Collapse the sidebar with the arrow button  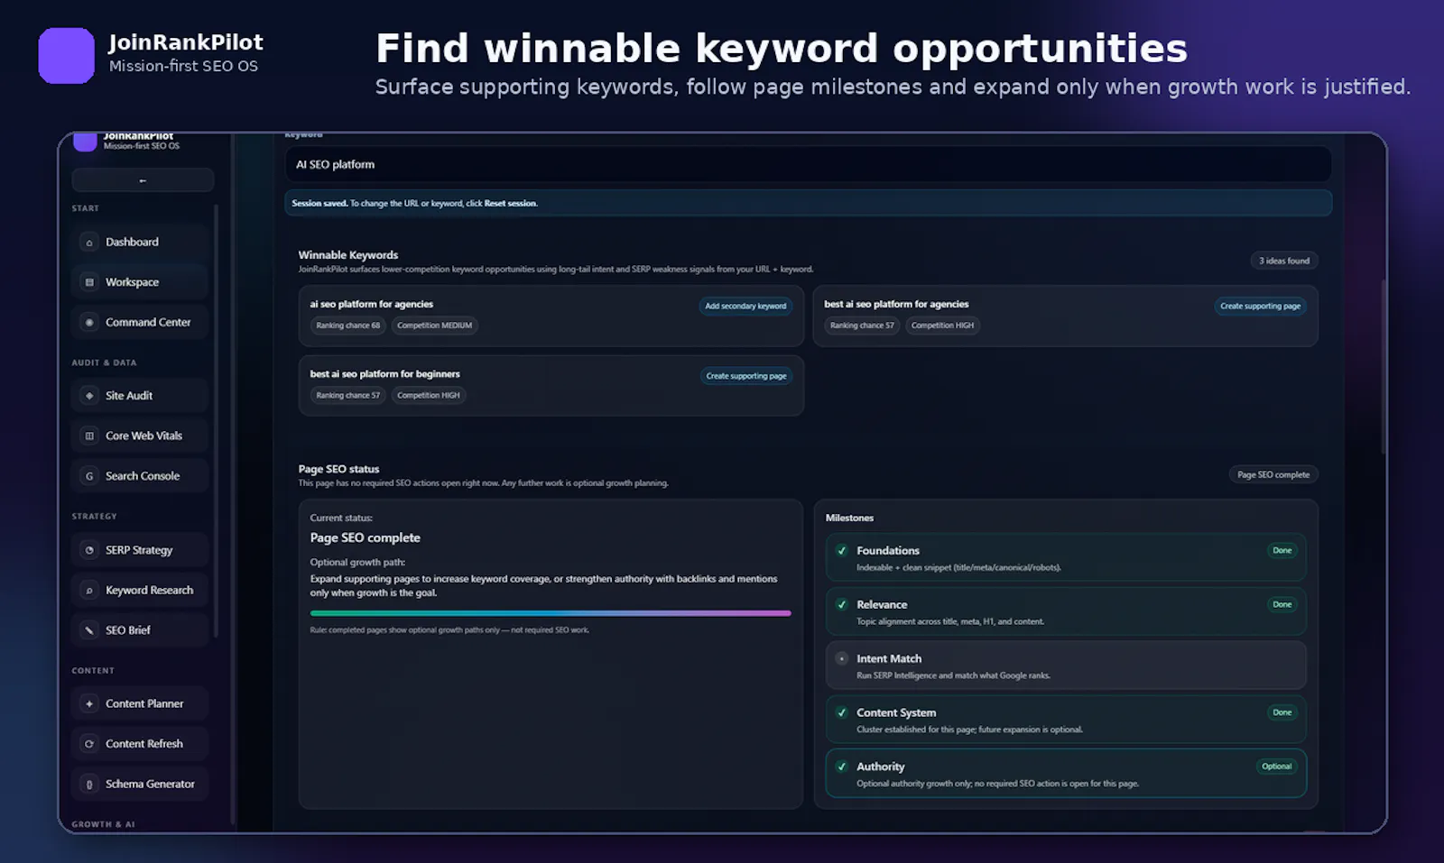143,180
